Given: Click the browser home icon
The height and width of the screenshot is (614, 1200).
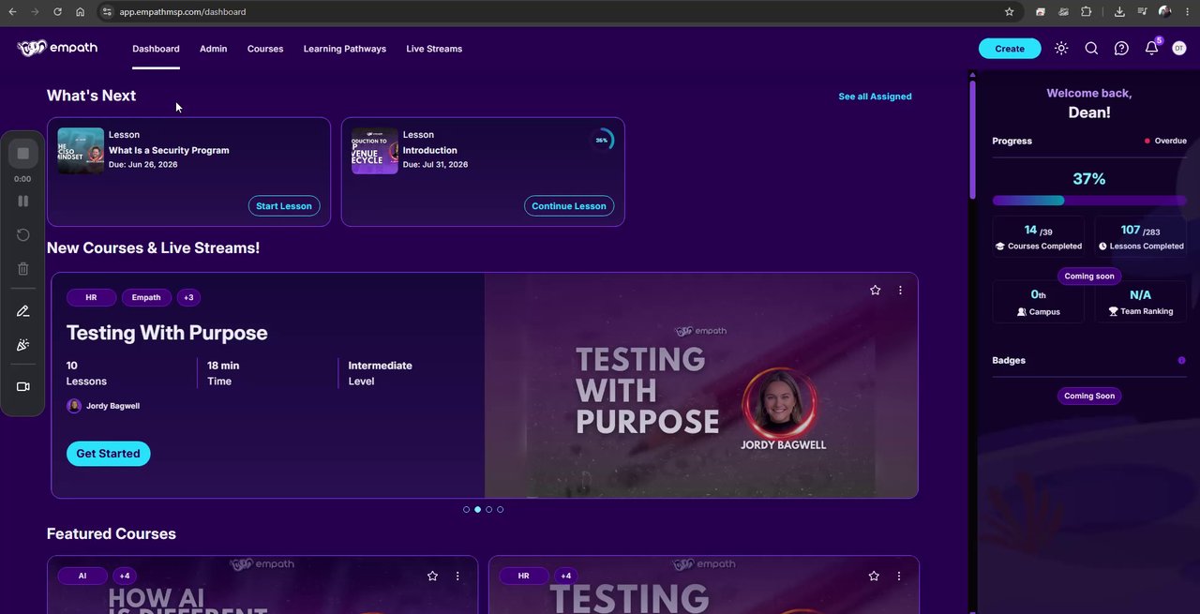Looking at the screenshot, I should (80, 11).
